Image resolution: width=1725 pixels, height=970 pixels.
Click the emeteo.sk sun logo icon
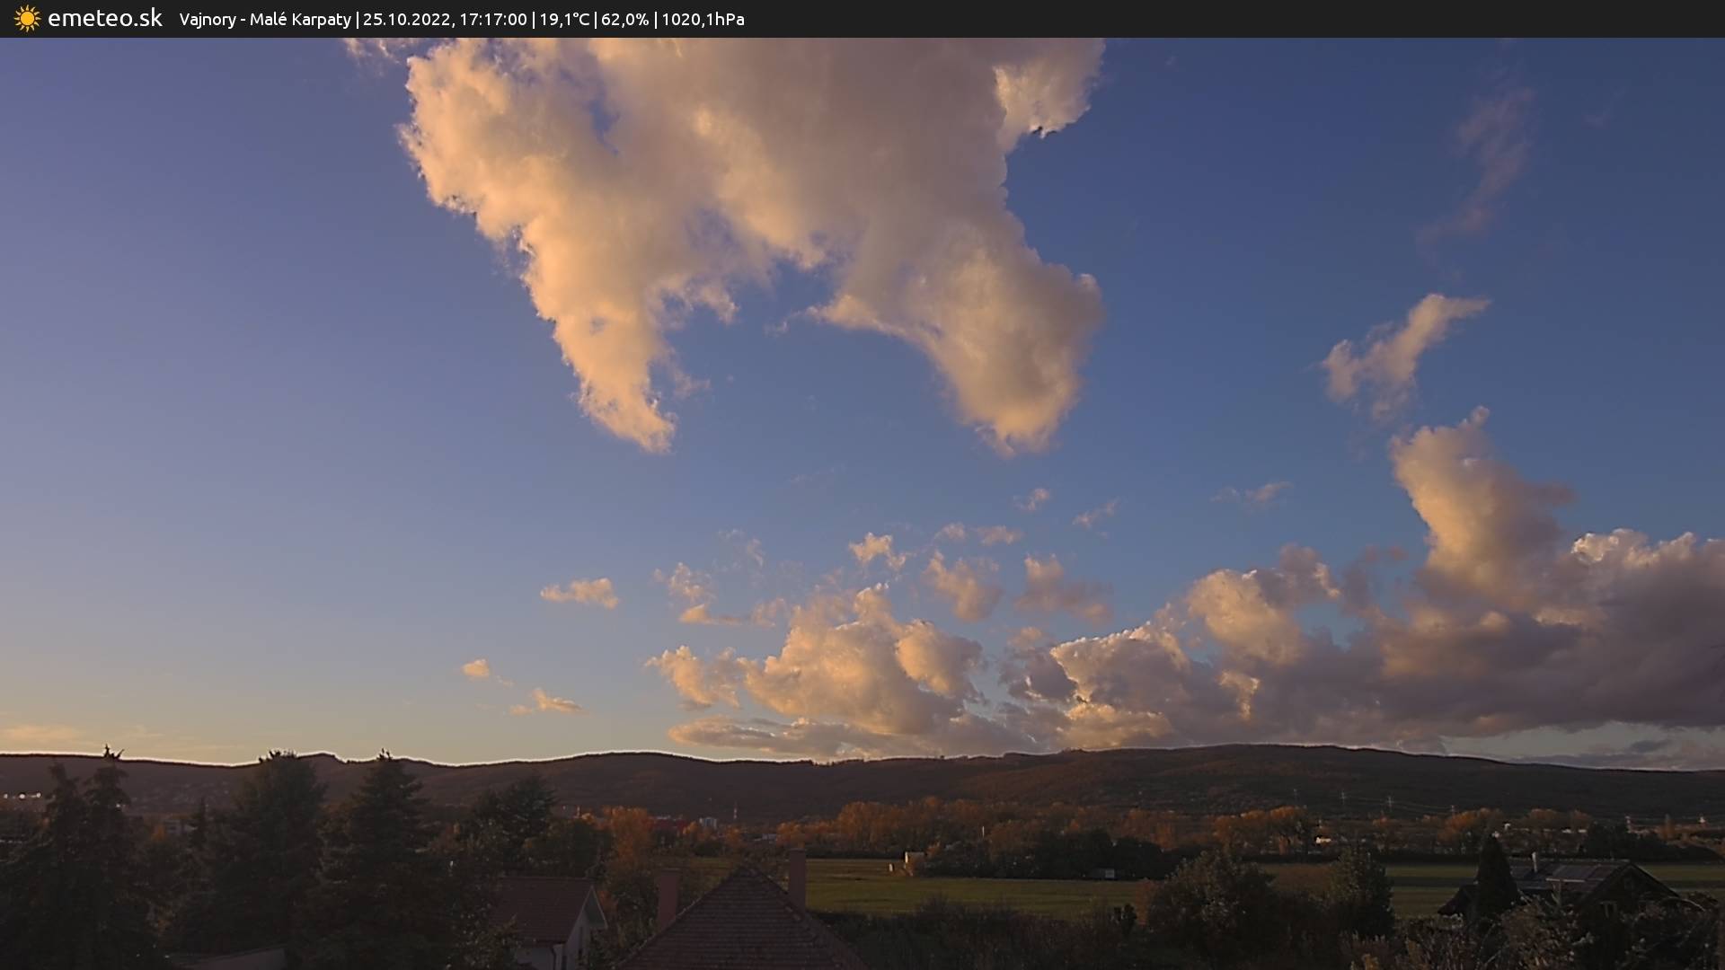[27, 19]
